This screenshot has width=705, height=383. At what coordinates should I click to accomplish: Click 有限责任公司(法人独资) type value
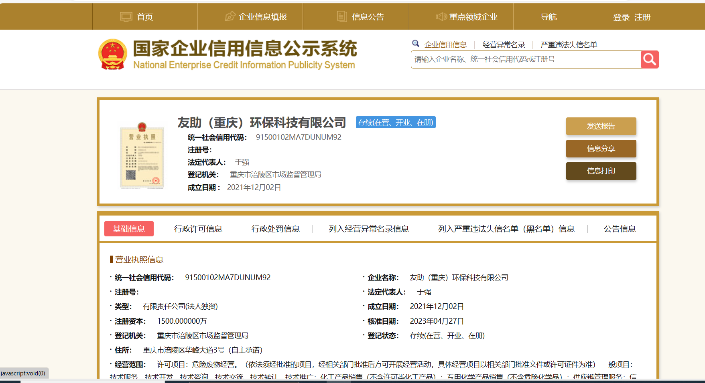click(x=180, y=306)
